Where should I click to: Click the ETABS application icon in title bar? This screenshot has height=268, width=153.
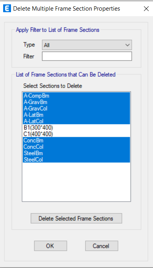click(7, 9)
